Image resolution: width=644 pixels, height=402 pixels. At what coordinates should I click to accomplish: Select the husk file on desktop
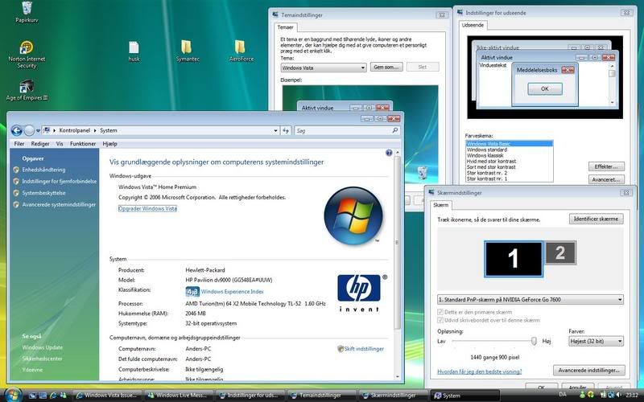point(134,51)
